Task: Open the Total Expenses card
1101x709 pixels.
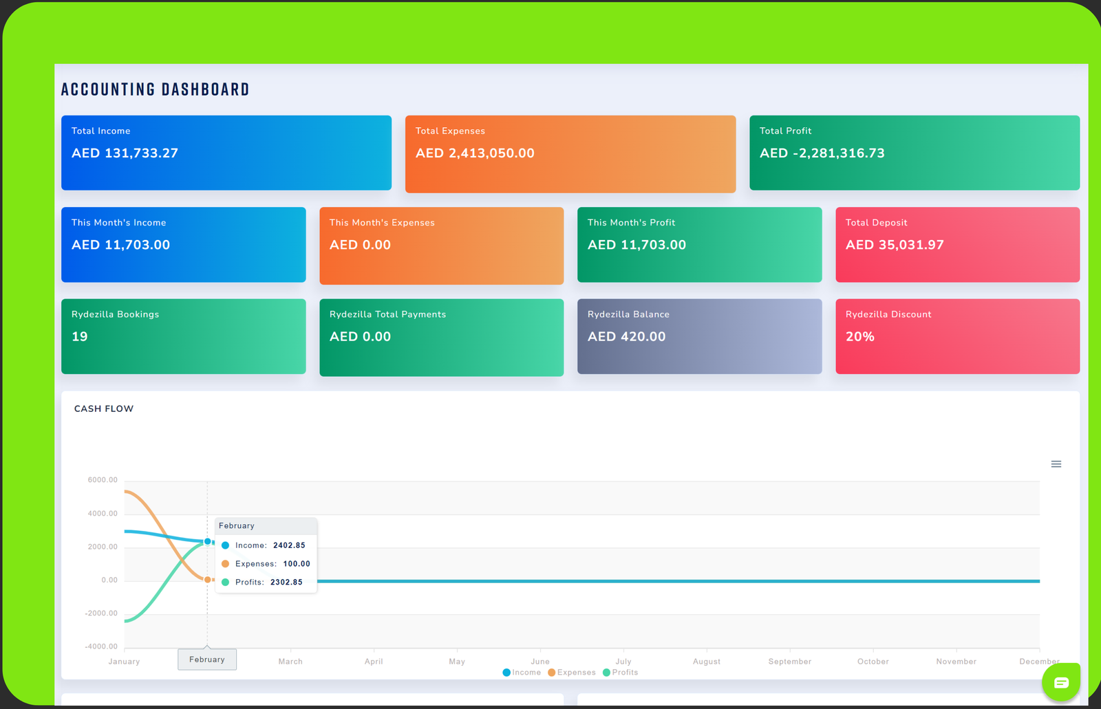Action: [x=570, y=153]
